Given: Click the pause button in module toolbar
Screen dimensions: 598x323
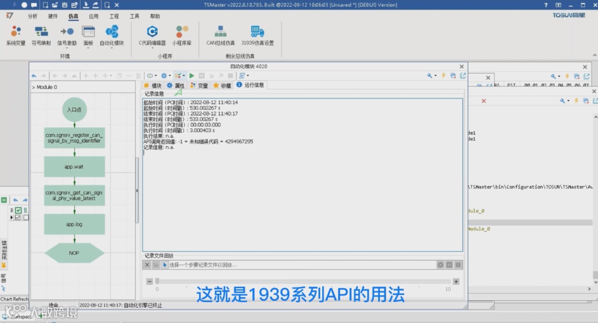Looking at the screenshot, I should tap(202, 76).
